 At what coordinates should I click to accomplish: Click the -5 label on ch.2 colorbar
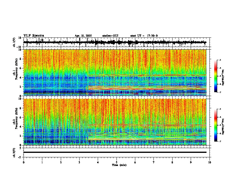(x=220, y=125)
